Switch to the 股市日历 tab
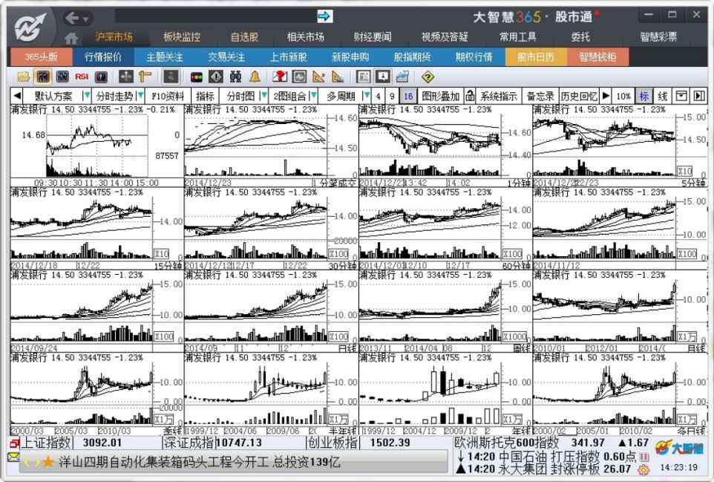 pos(536,57)
